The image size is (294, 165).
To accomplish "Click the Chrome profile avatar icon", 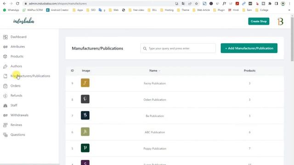I will [x=283, y=4].
